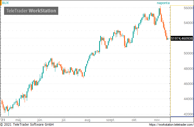
Task: Click the current price tag 51974,460938
Action: click(x=182, y=39)
